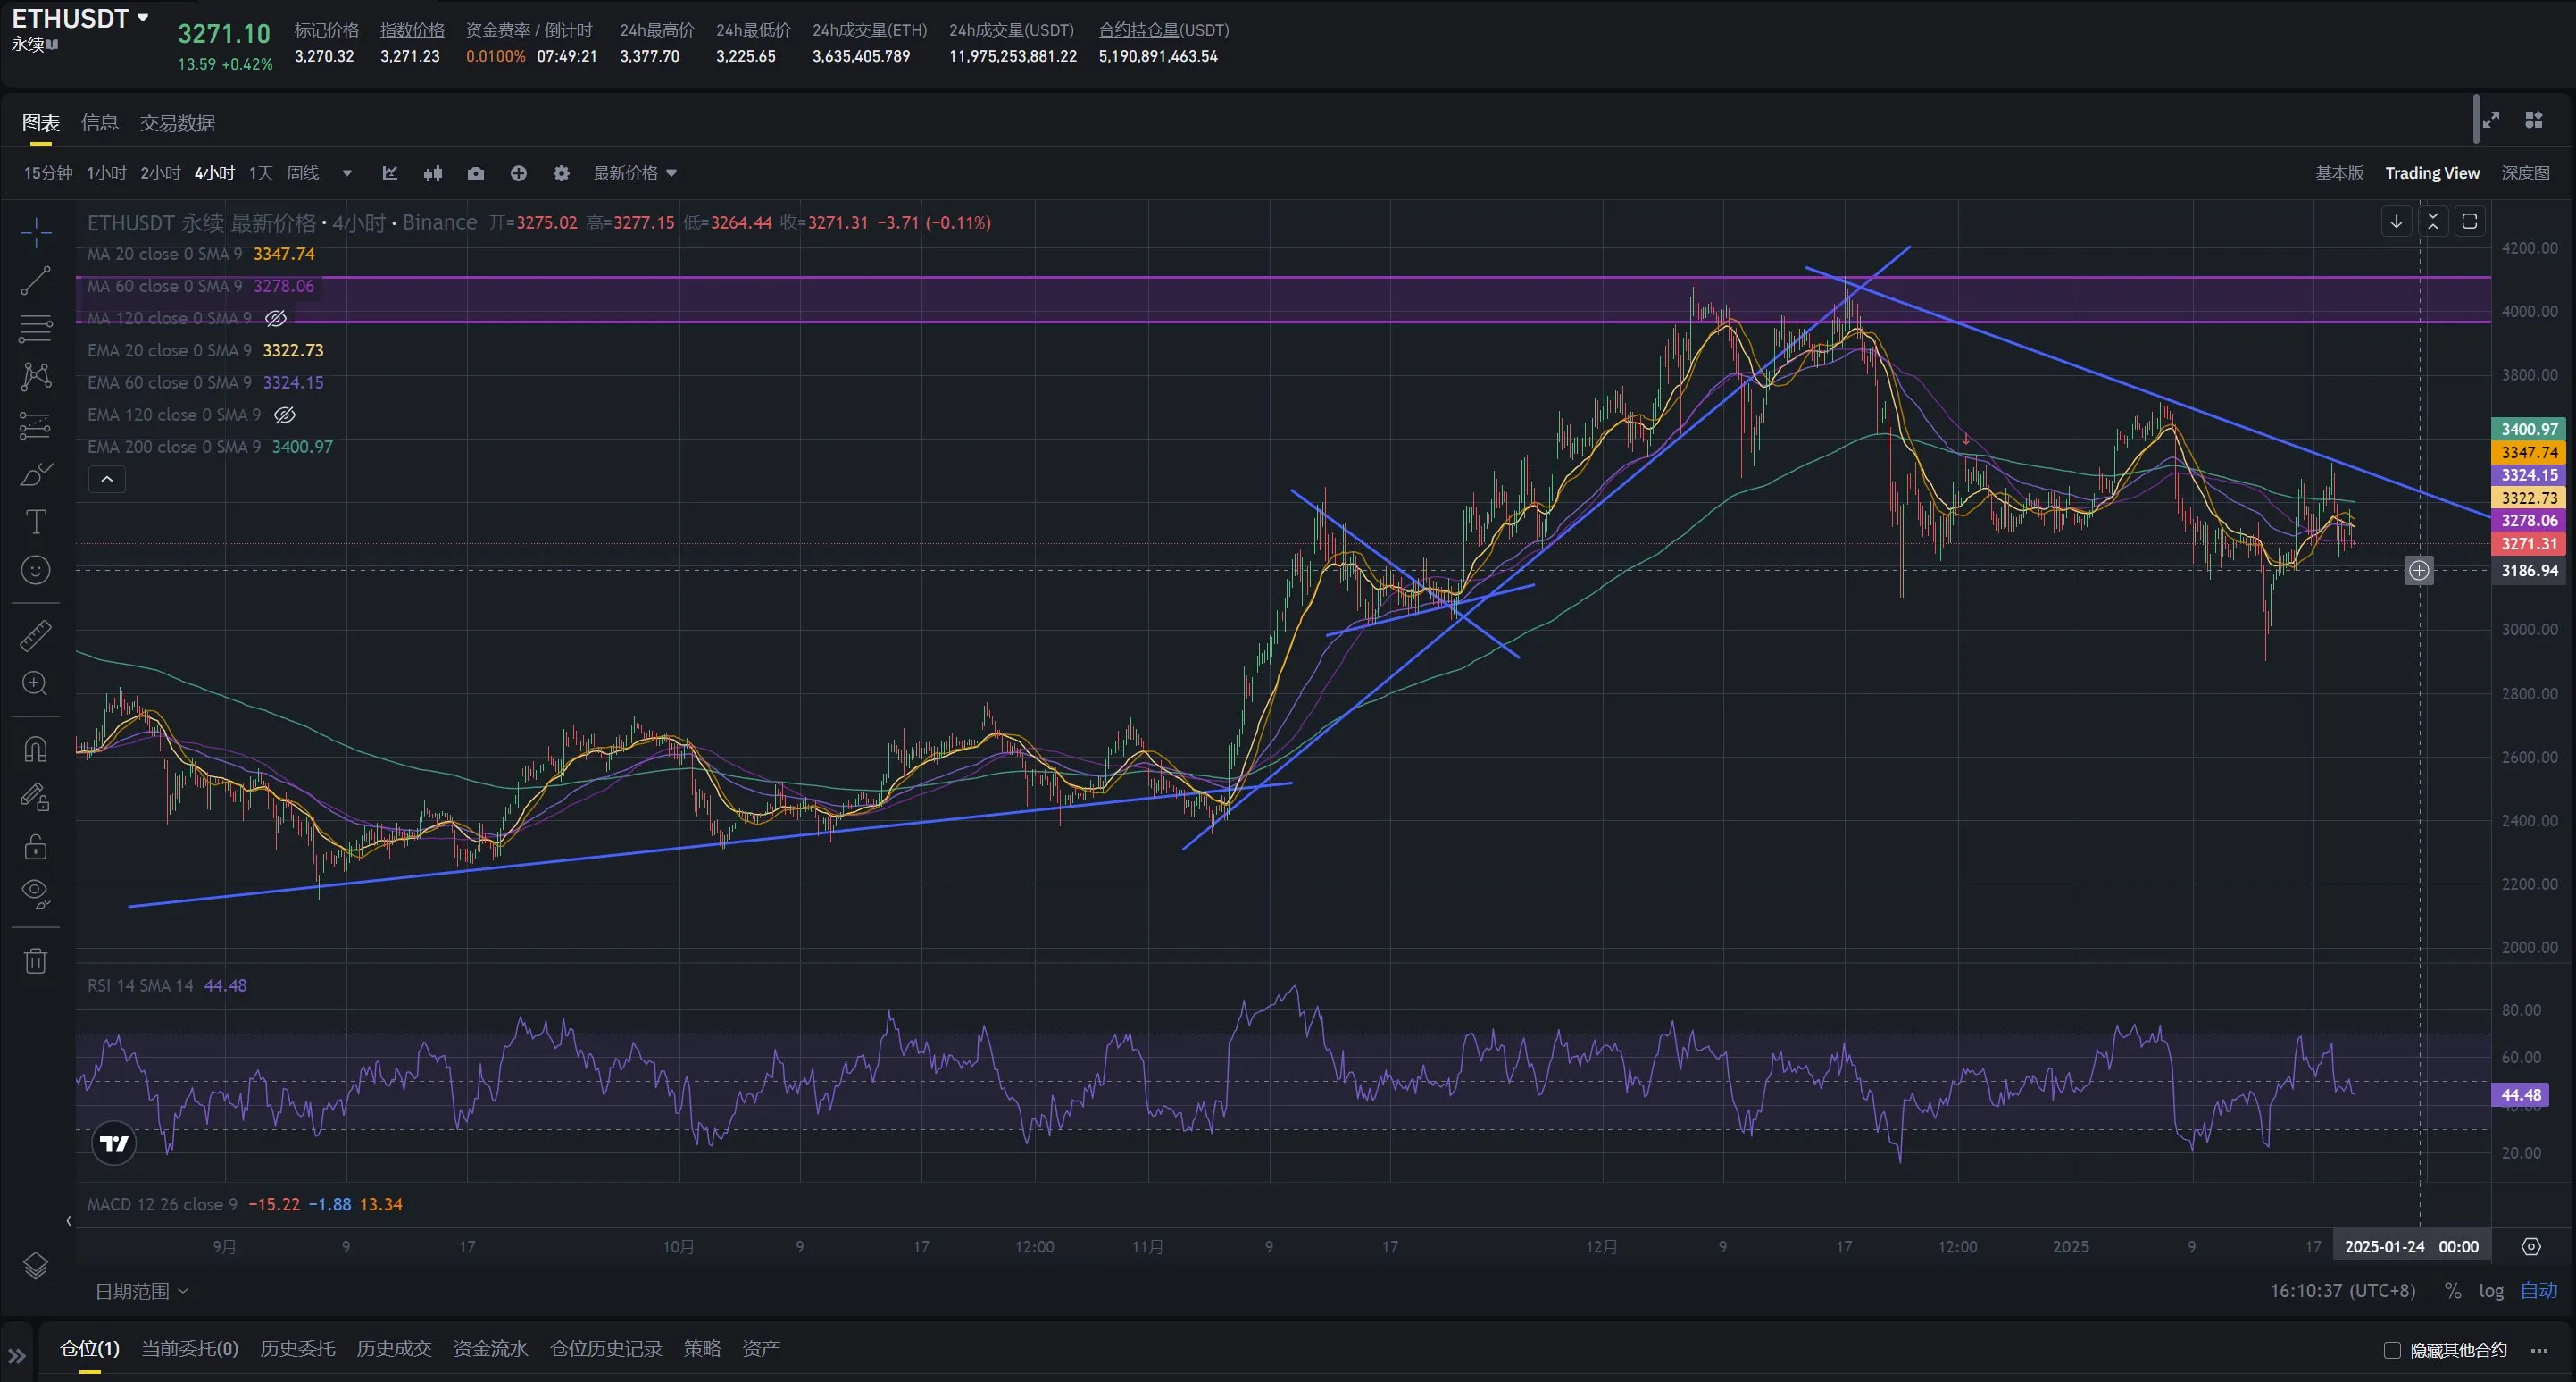2576x1382 pixels.
Task: Open 交易数据 tab
Action: 177,123
